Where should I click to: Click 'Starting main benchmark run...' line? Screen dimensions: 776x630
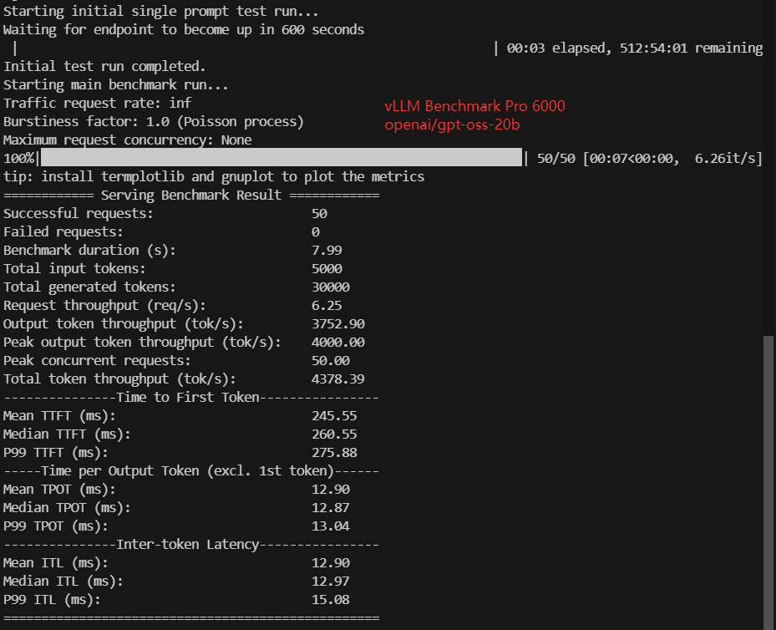tap(116, 84)
